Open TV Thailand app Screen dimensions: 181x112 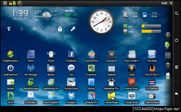[152, 82]
